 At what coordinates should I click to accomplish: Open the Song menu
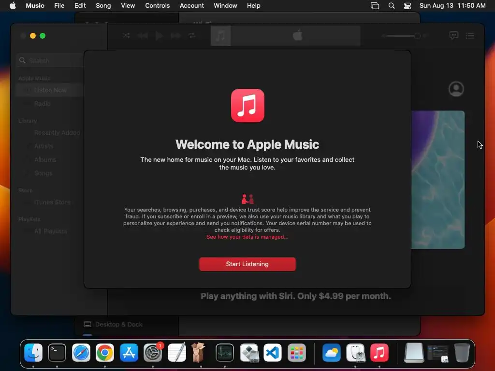click(103, 6)
